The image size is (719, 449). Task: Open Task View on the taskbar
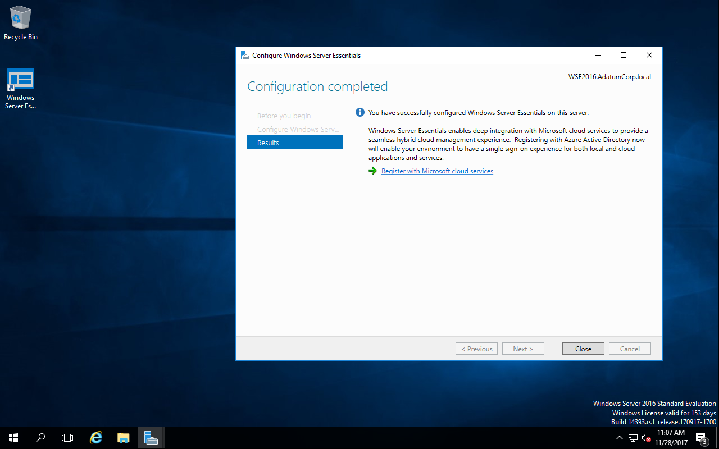[67, 438]
